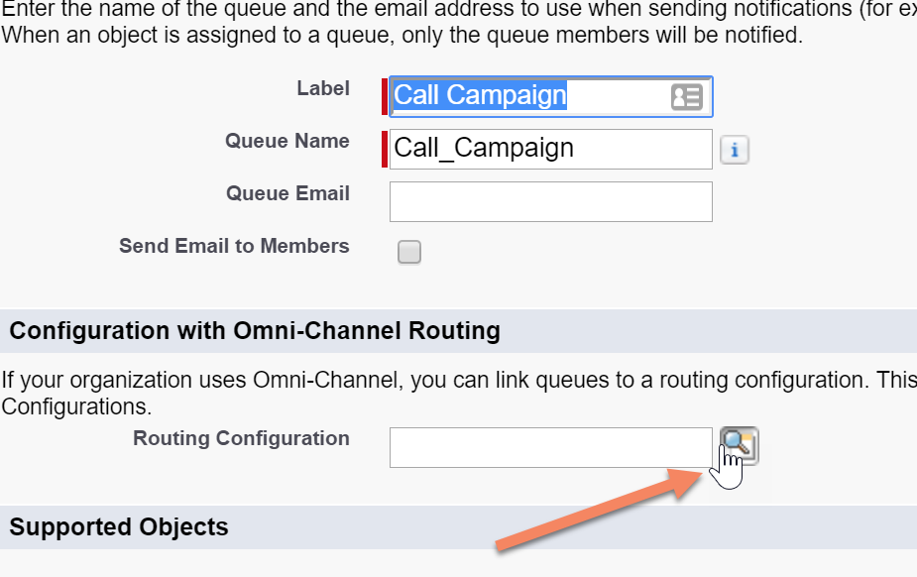Click the Routing Configuration field caption
Image resolution: width=917 pixels, height=577 pixels.
coord(241,438)
